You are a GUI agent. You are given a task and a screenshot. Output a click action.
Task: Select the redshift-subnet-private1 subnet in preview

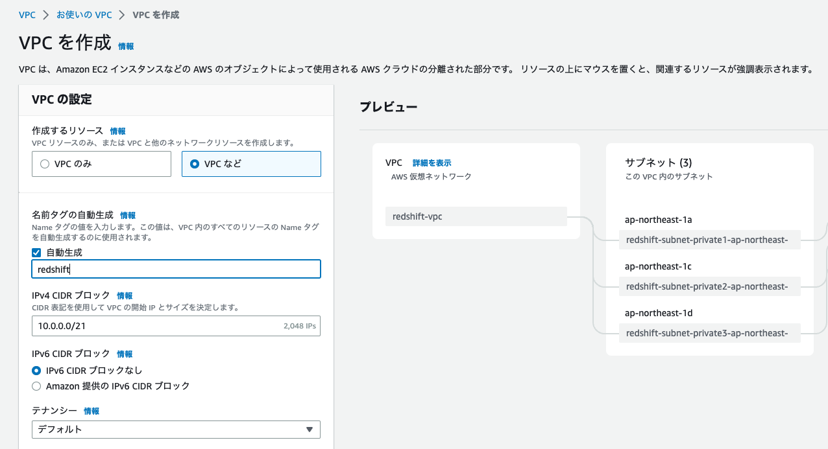[709, 240]
